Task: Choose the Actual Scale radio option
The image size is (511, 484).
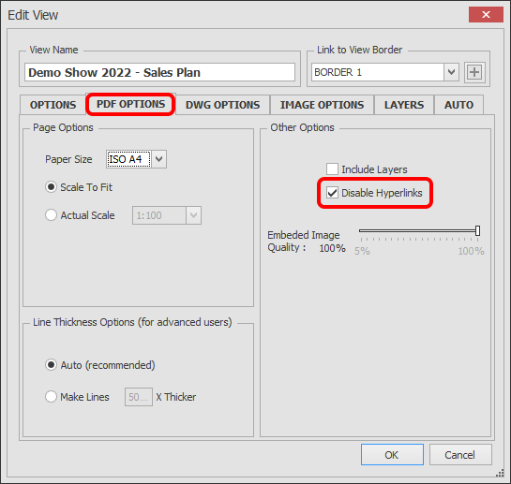Action: pos(51,215)
